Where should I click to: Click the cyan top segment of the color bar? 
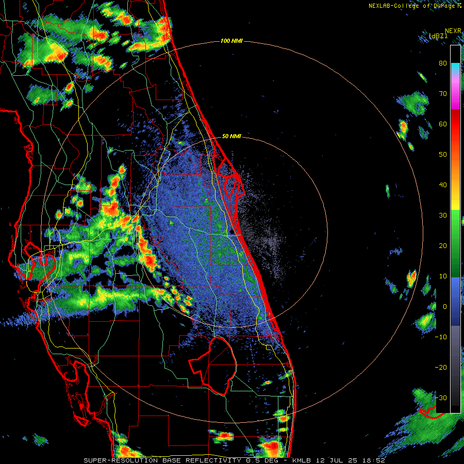(455, 68)
